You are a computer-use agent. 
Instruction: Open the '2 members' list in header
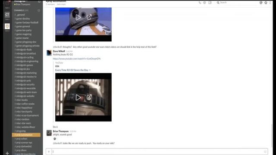(50, 4)
